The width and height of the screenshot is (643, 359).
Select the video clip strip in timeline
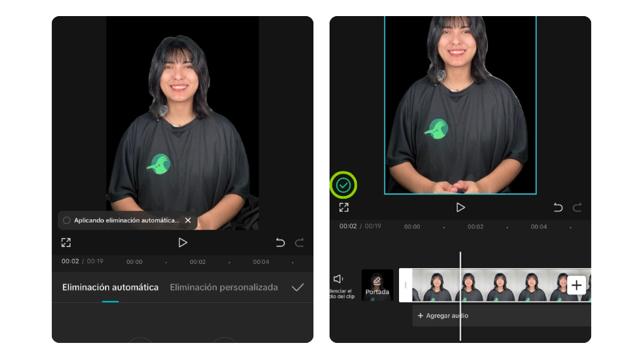click(x=505, y=285)
